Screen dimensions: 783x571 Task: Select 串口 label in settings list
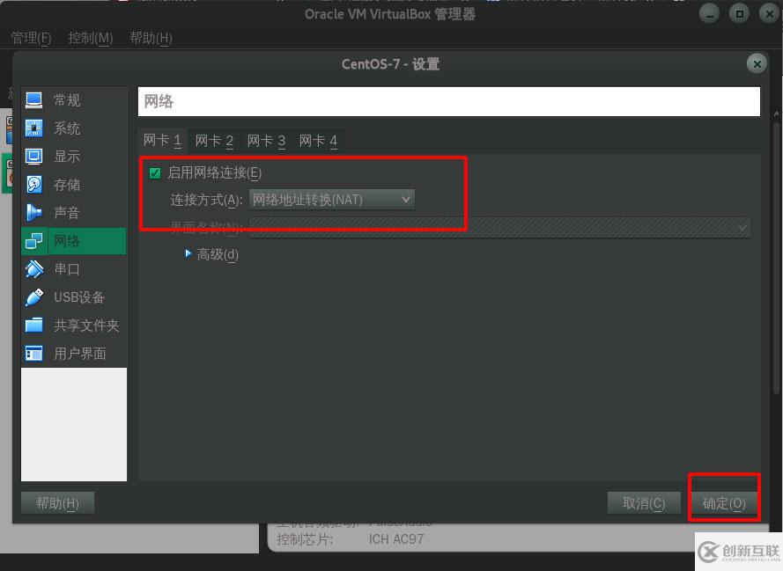pyautogui.click(x=67, y=269)
